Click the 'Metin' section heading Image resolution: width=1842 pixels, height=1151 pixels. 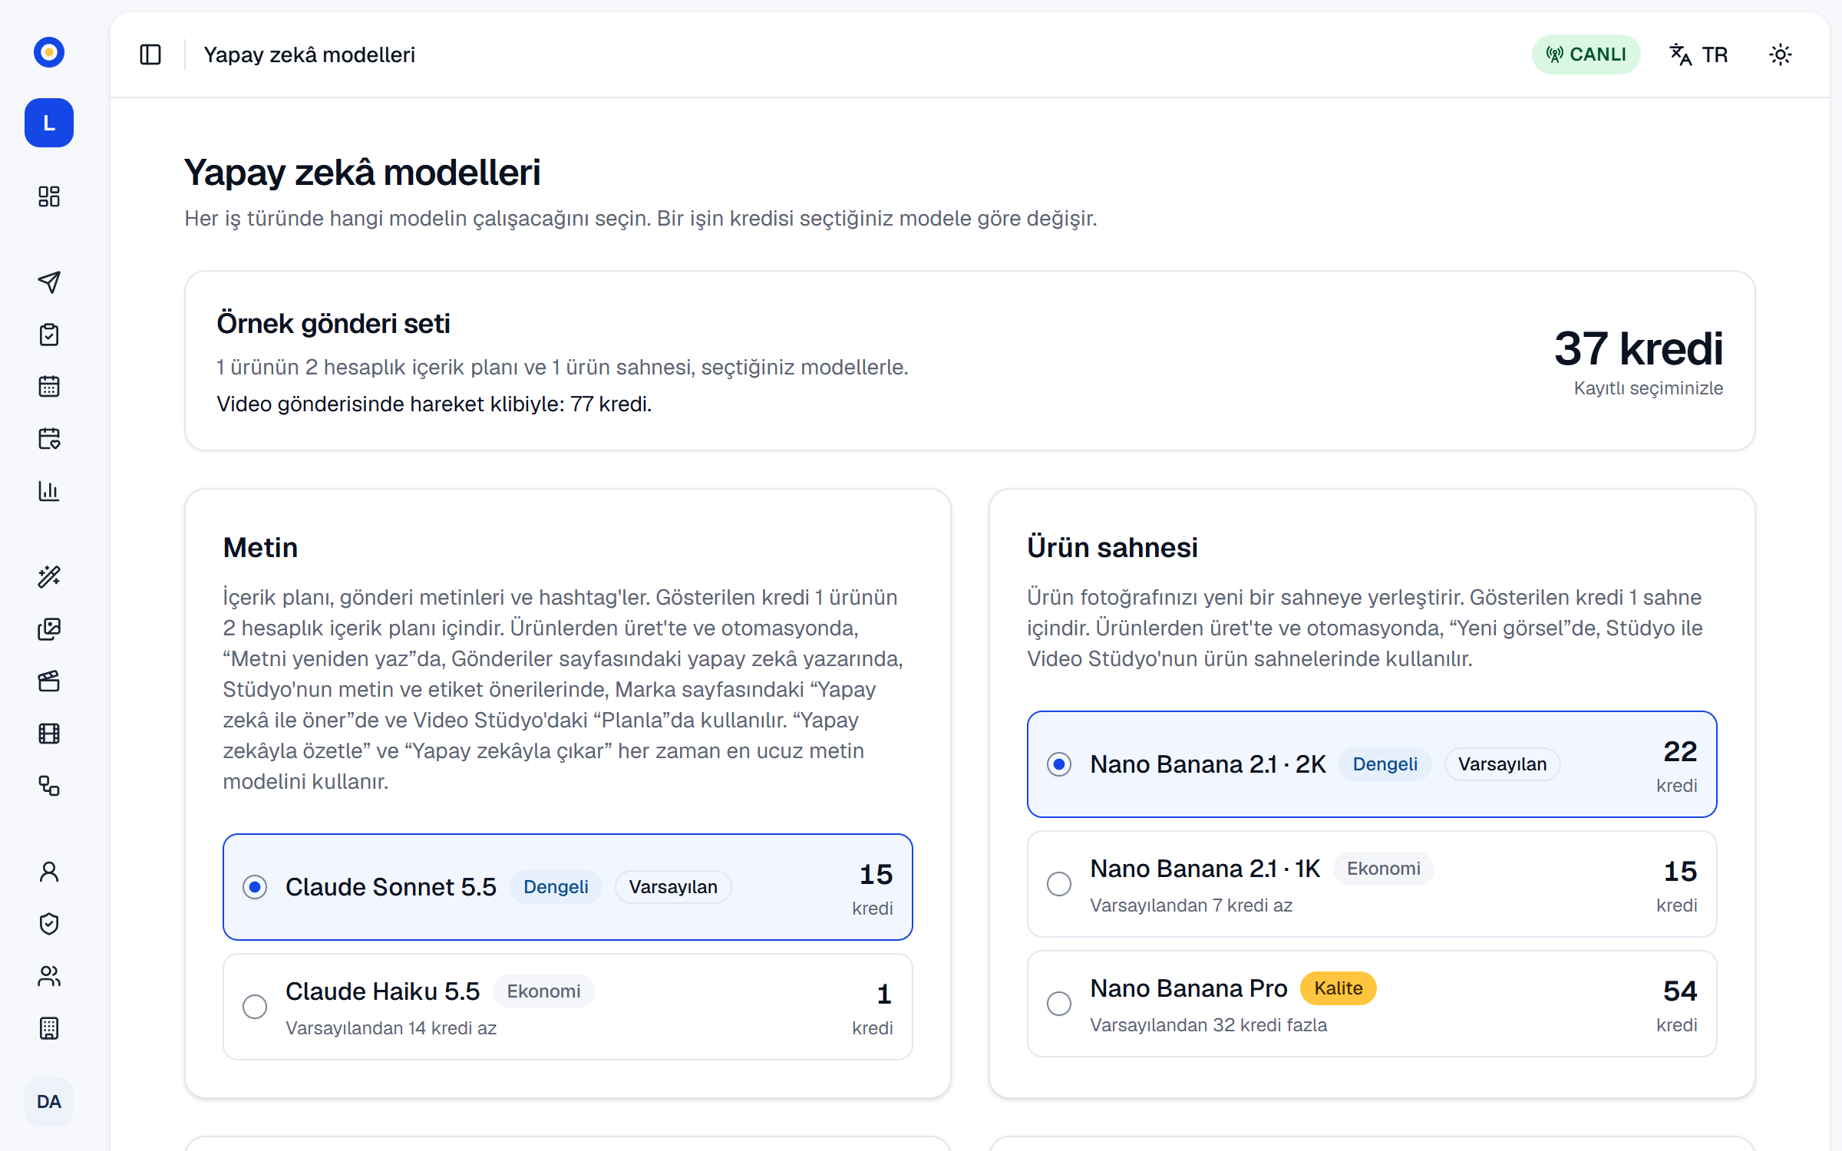(260, 548)
